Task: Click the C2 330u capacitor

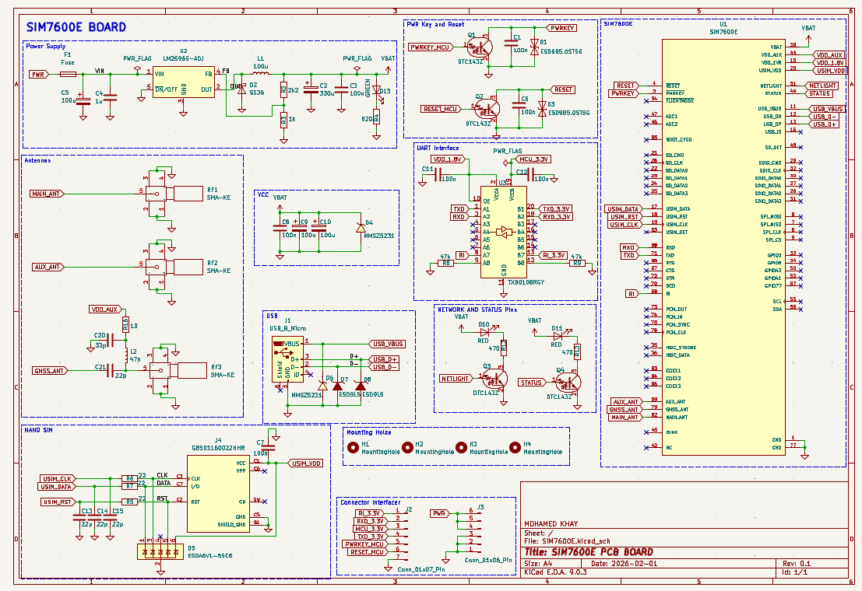Action: 311,89
